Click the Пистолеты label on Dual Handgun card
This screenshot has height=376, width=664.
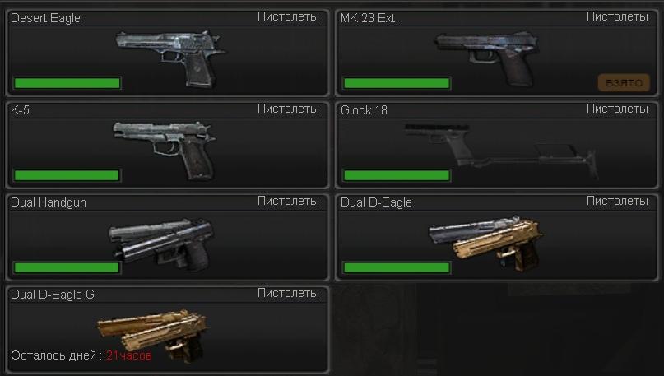click(x=288, y=201)
